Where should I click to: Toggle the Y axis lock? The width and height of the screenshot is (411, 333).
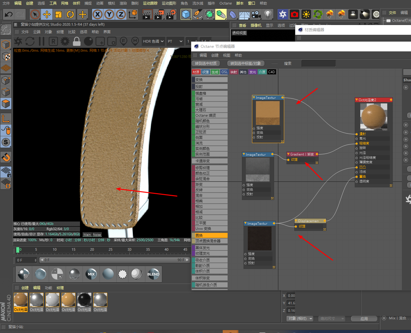[109, 14]
